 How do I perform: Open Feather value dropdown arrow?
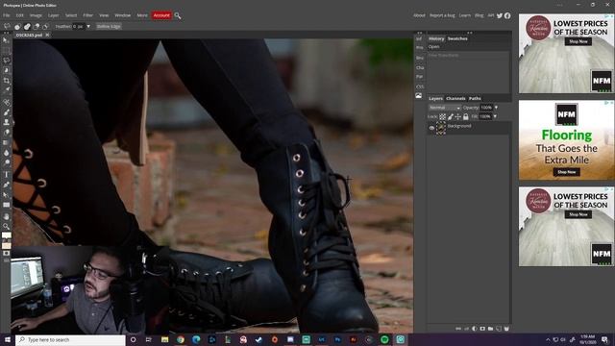(x=88, y=27)
